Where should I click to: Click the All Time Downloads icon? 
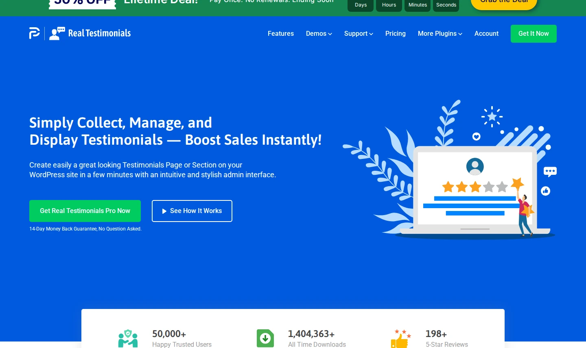(x=265, y=338)
